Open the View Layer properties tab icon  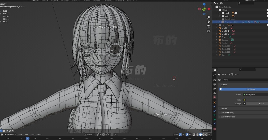click(x=215, y=89)
